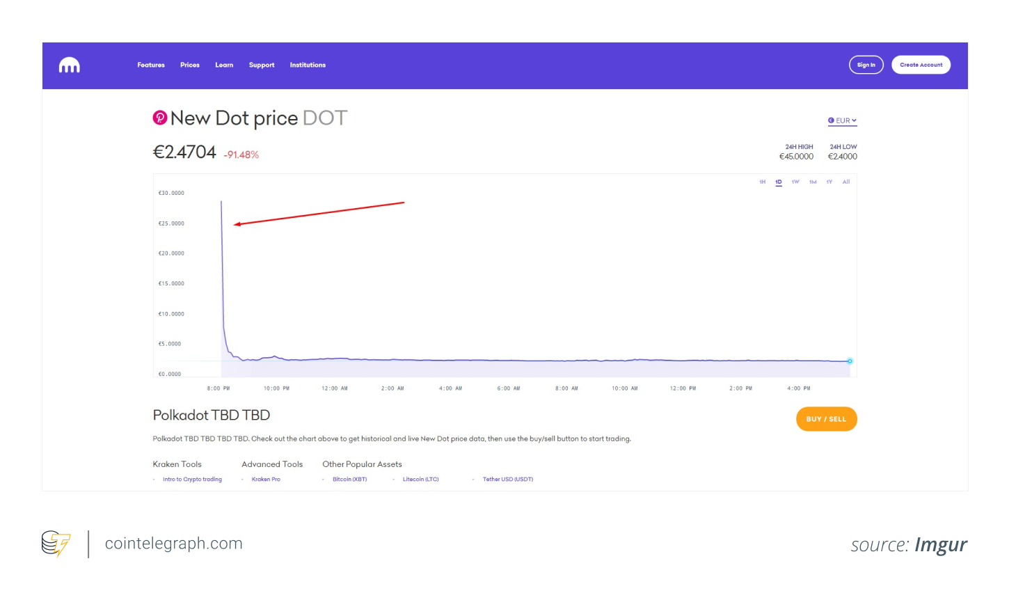Screen dimensions: 1009x600
Task: Click the €15.0000 y-axis label
Action: tap(171, 283)
